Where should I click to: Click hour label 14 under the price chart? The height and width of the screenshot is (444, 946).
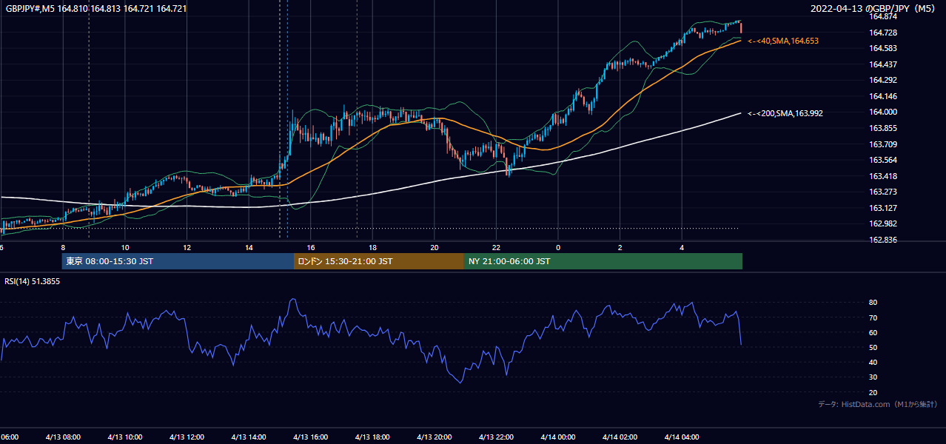(249, 248)
